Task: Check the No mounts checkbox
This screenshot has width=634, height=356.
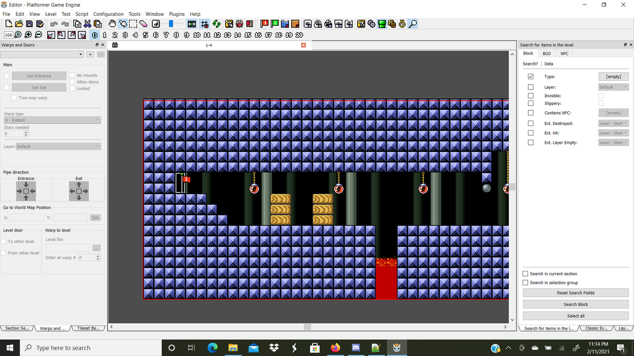Action: 72,75
